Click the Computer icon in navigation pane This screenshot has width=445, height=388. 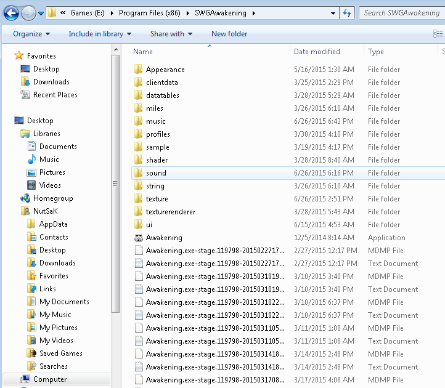25,379
